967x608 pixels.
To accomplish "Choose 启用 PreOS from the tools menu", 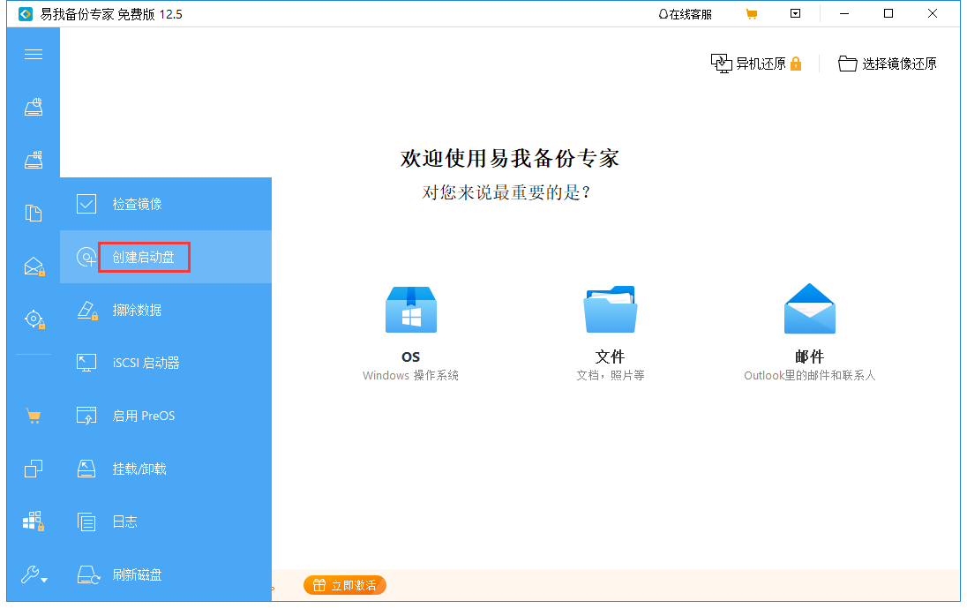I will [x=166, y=417].
